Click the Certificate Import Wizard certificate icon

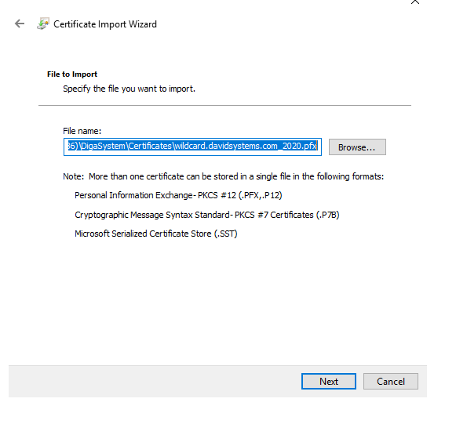pyautogui.click(x=42, y=24)
